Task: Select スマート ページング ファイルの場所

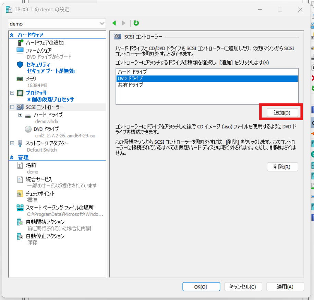Action: click(x=60, y=208)
